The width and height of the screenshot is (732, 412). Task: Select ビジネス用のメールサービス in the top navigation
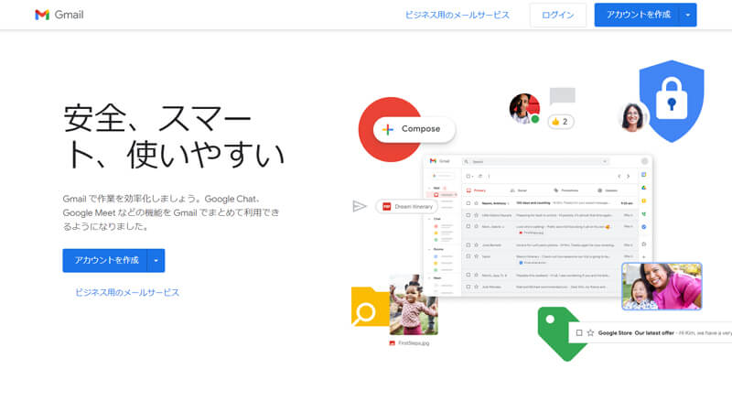pos(457,15)
